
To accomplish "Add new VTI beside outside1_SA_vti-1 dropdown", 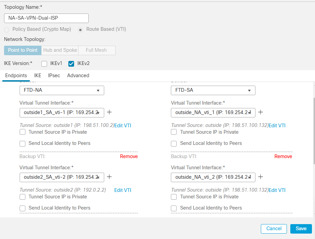I will coord(109,112).
